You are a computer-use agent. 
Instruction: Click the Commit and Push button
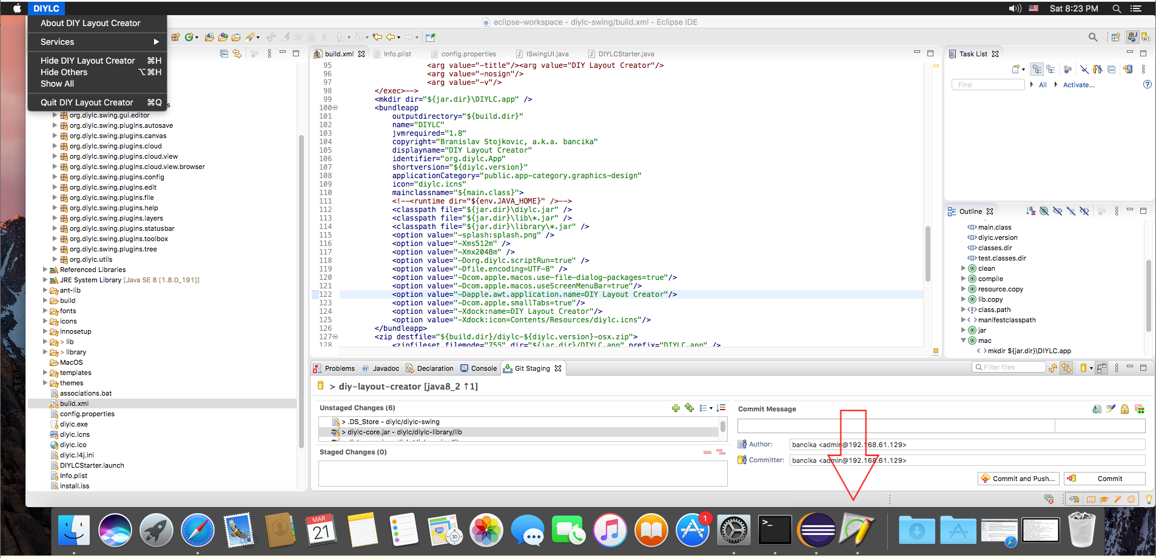point(1018,478)
